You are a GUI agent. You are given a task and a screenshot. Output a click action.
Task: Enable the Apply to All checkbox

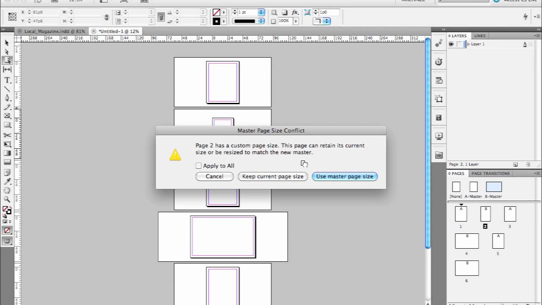[x=199, y=166]
